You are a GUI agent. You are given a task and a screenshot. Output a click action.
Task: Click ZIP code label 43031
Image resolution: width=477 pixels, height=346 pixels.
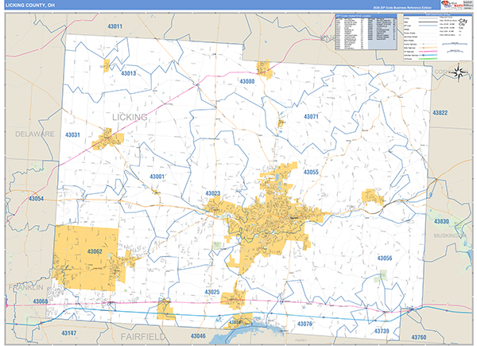coord(72,135)
